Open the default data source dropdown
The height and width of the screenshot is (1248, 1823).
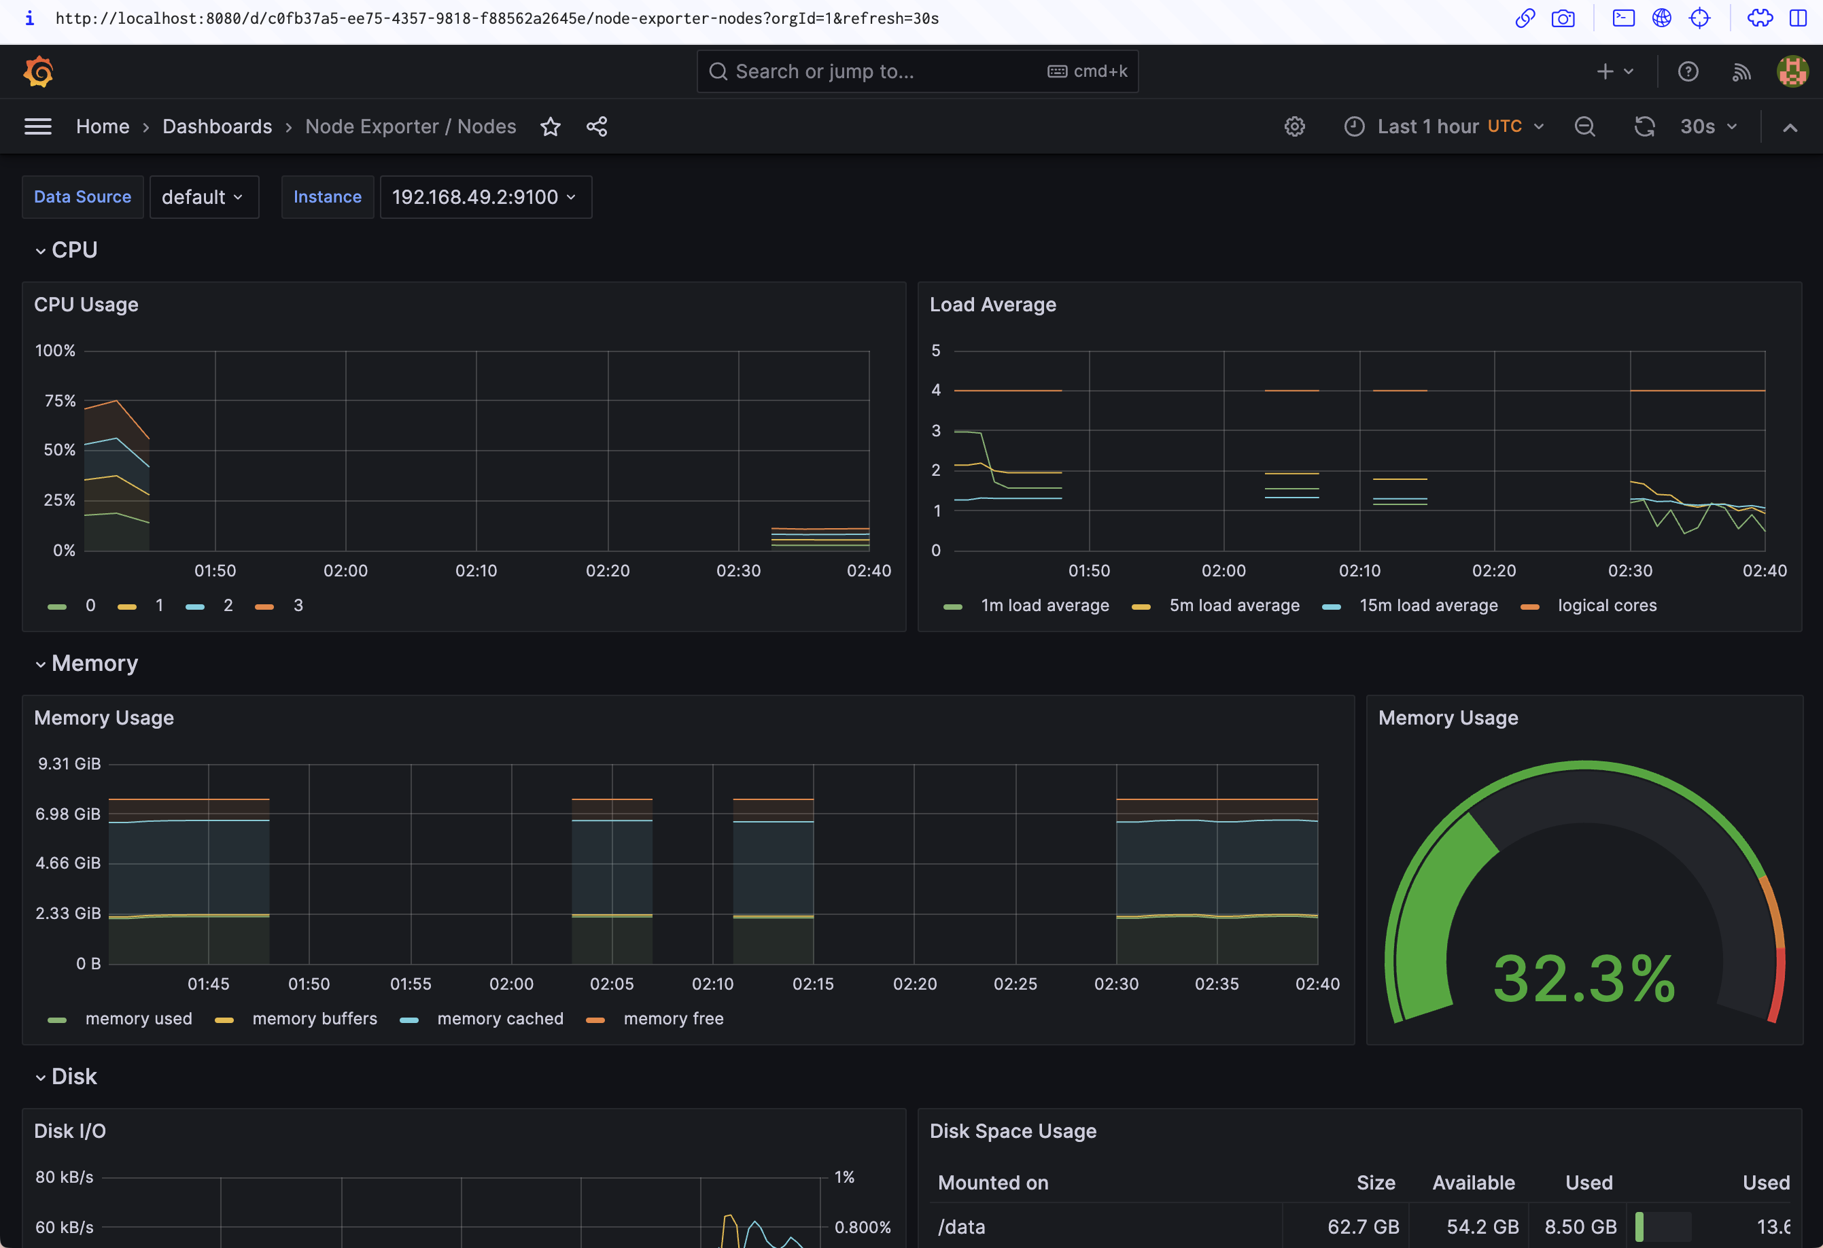(x=203, y=197)
